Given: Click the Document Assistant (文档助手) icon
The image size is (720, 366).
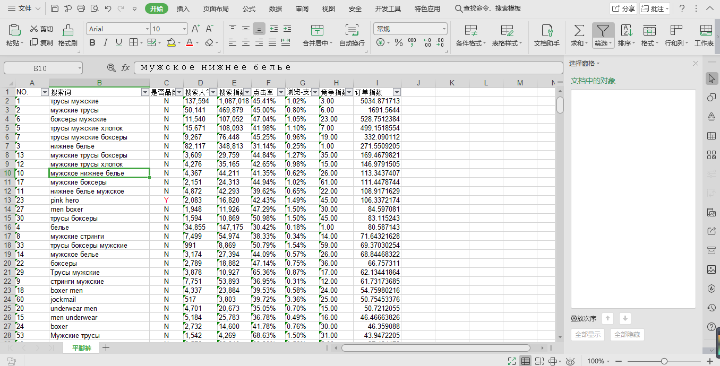Looking at the screenshot, I should point(546,30).
